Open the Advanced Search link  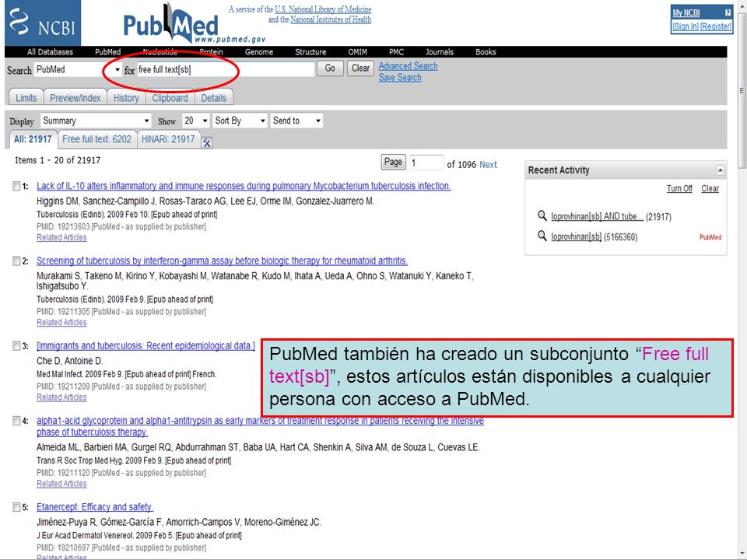tap(409, 66)
